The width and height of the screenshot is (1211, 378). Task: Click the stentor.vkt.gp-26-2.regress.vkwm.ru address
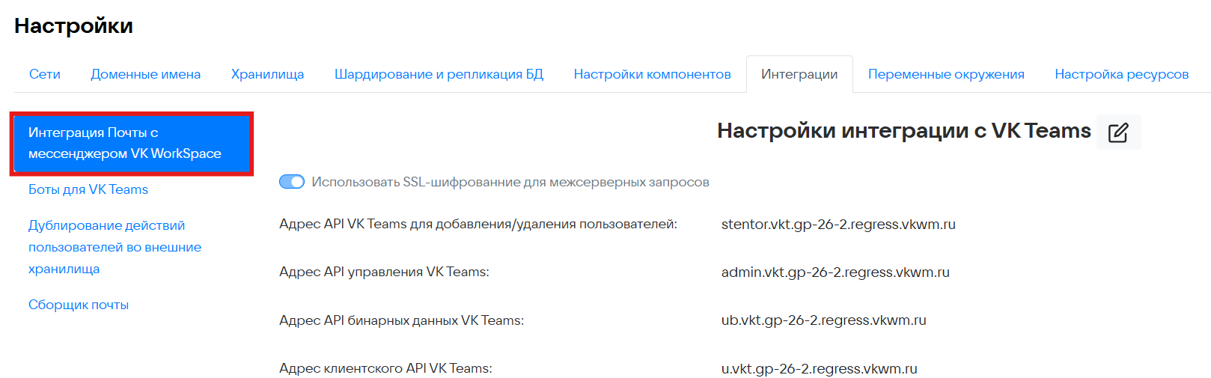(x=838, y=224)
